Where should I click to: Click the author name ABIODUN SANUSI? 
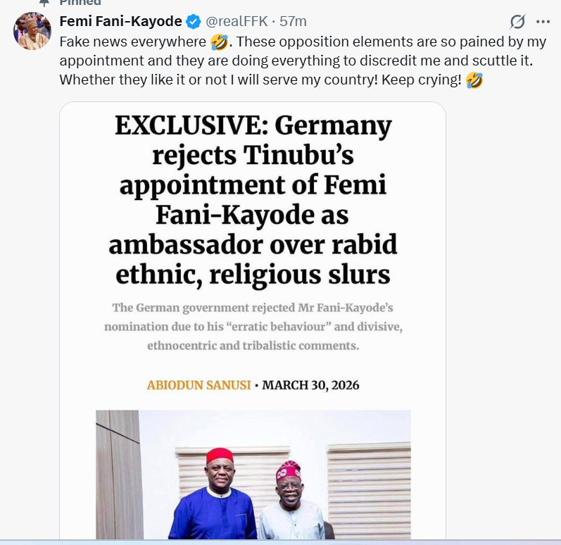[197, 385]
